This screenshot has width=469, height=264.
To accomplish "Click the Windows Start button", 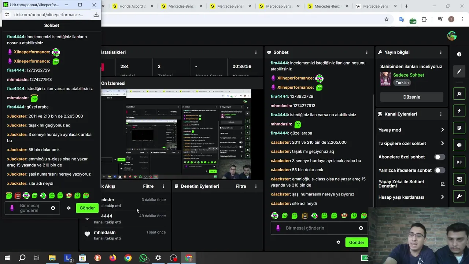I will coord(7,258).
